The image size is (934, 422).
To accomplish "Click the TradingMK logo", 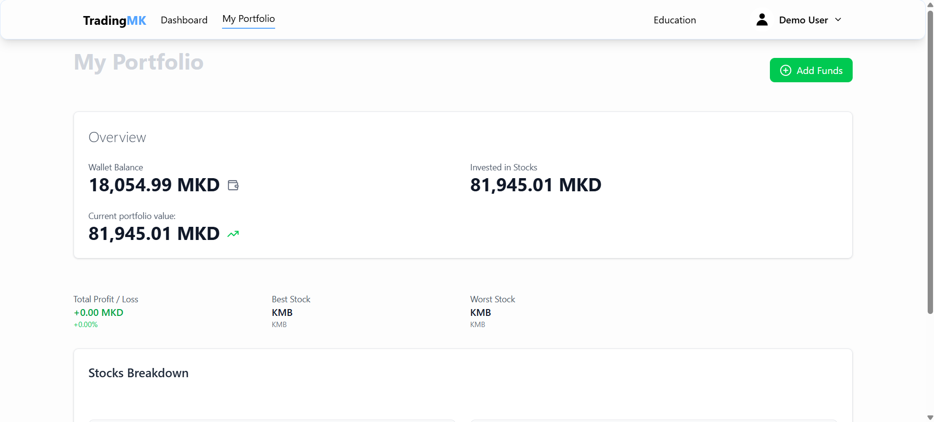I will coord(114,20).
